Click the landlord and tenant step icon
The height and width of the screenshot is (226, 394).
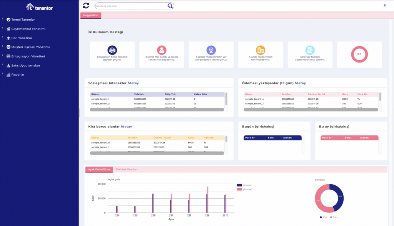162,50
